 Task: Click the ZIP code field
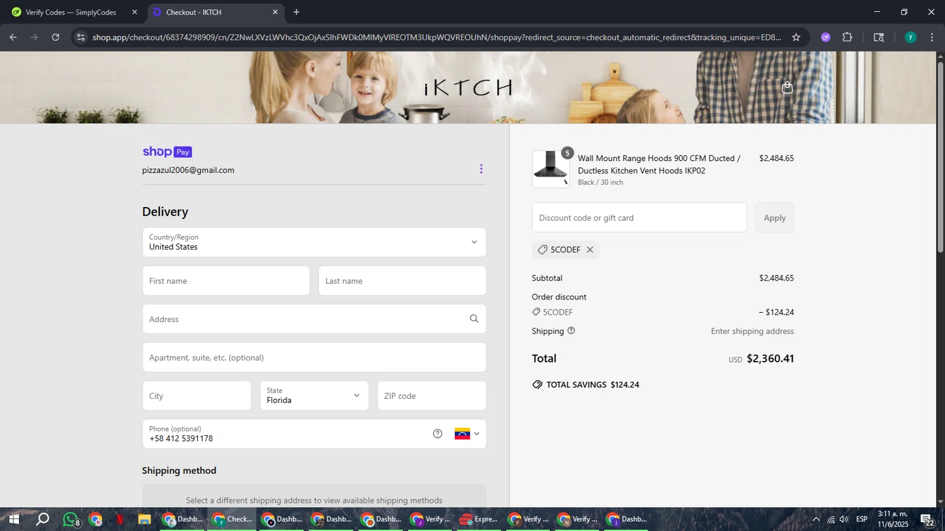[432, 396]
